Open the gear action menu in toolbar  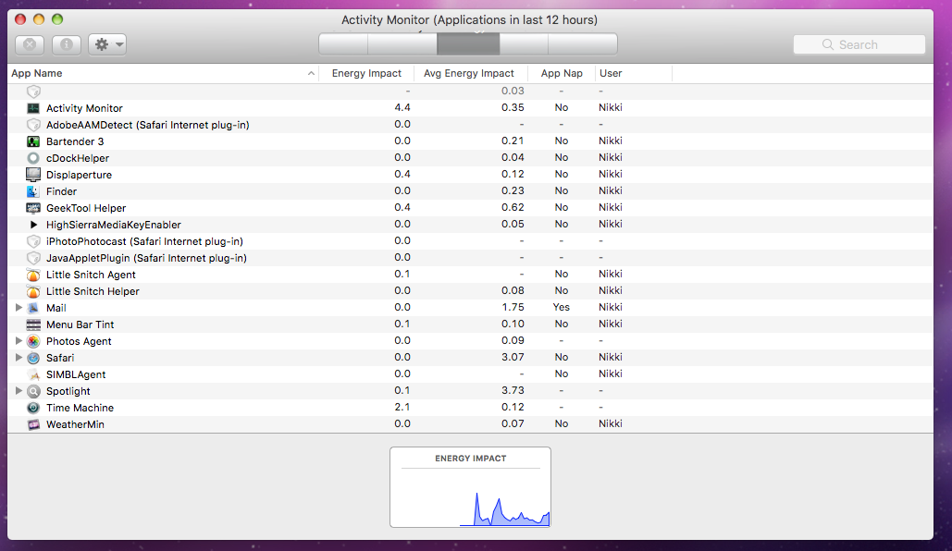107,44
